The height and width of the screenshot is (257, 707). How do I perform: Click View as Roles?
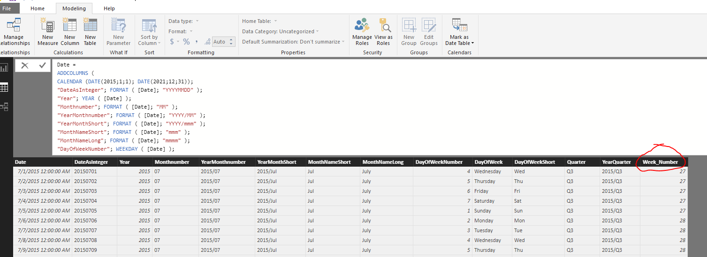[383, 32]
